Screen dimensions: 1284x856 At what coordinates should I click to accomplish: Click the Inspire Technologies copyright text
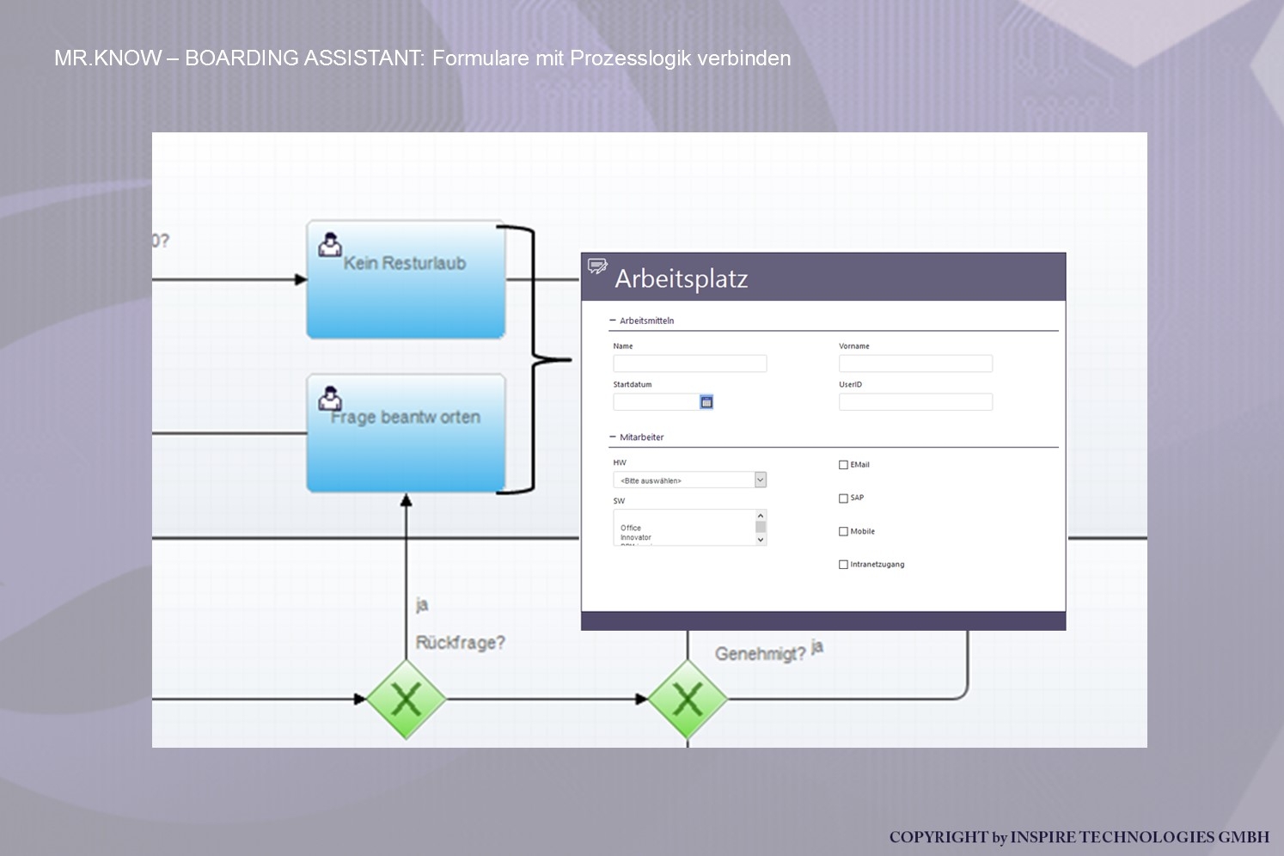tap(1079, 837)
